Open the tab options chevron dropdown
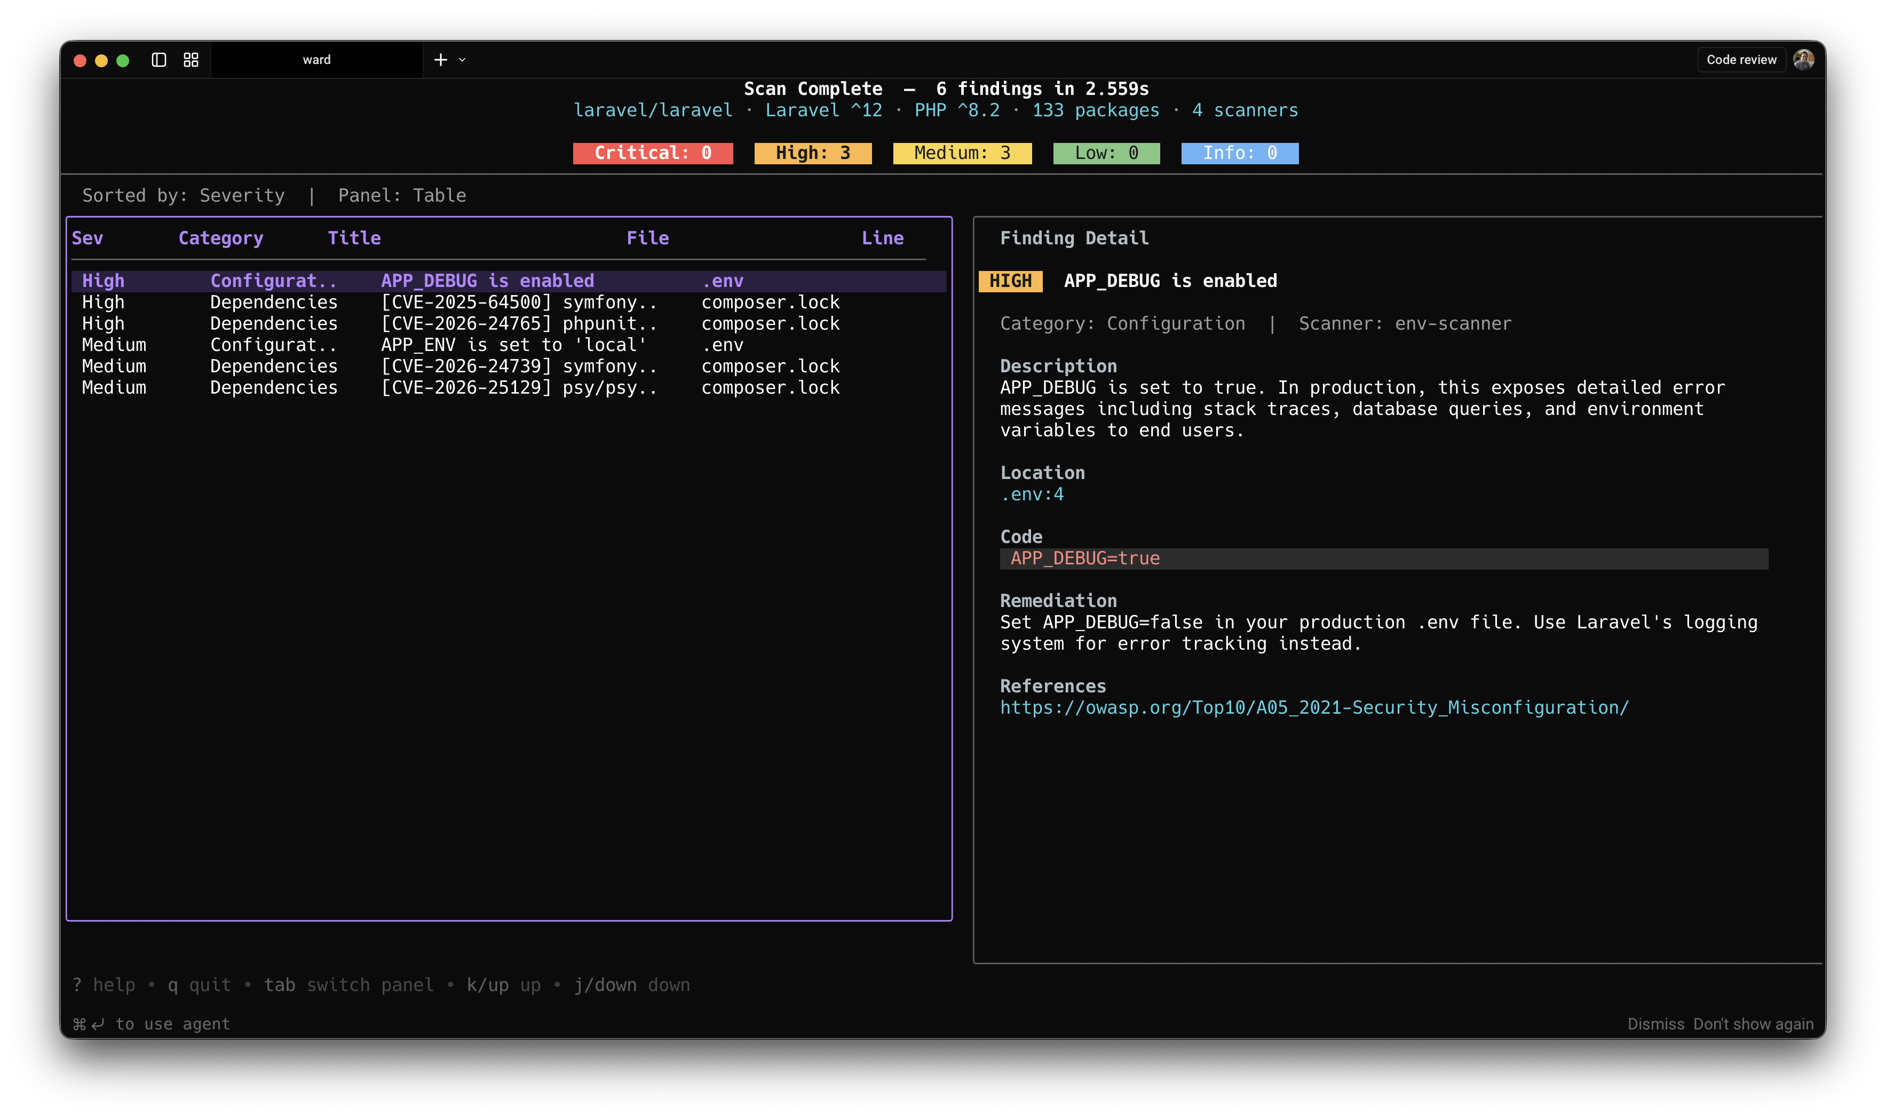Viewport: 1886px width, 1118px height. tap(462, 60)
